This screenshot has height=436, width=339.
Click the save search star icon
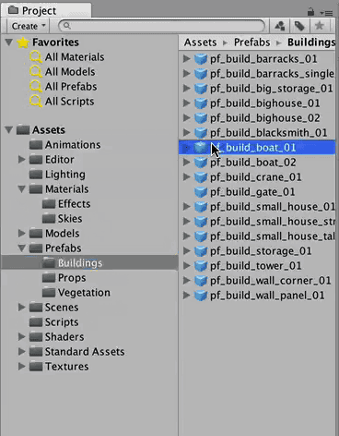(320, 26)
